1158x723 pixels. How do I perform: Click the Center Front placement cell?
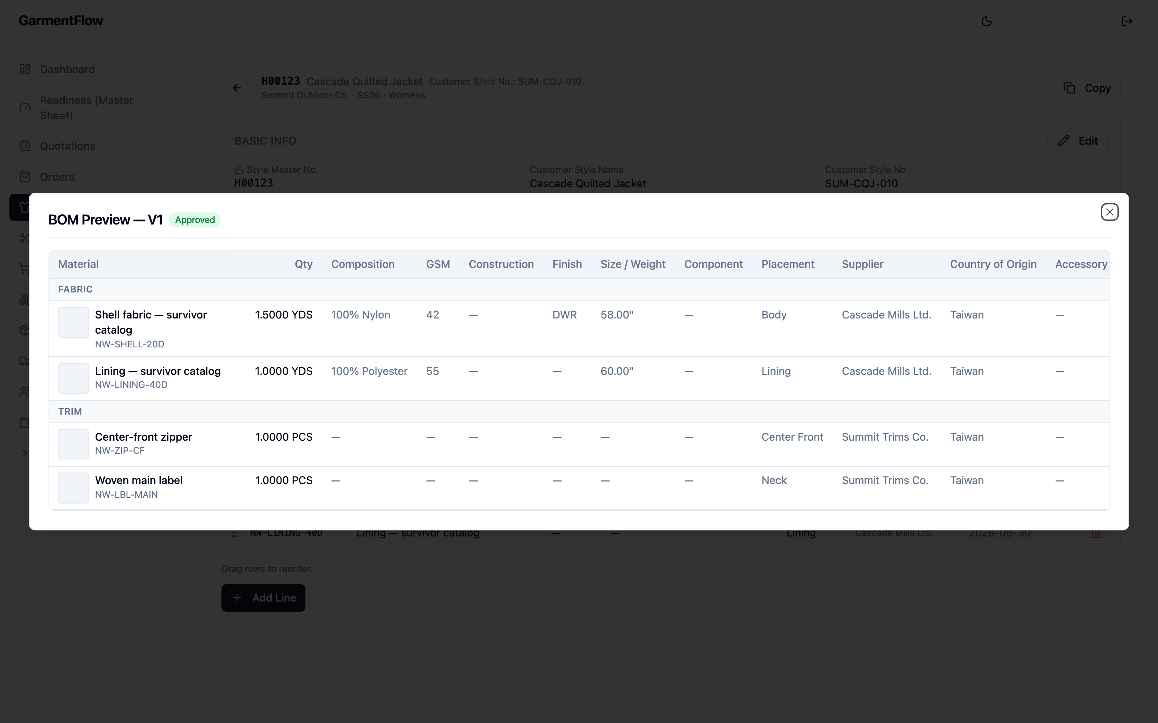(792, 437)
